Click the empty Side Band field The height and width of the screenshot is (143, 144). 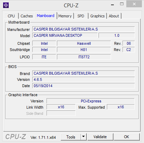click(61, 113)
